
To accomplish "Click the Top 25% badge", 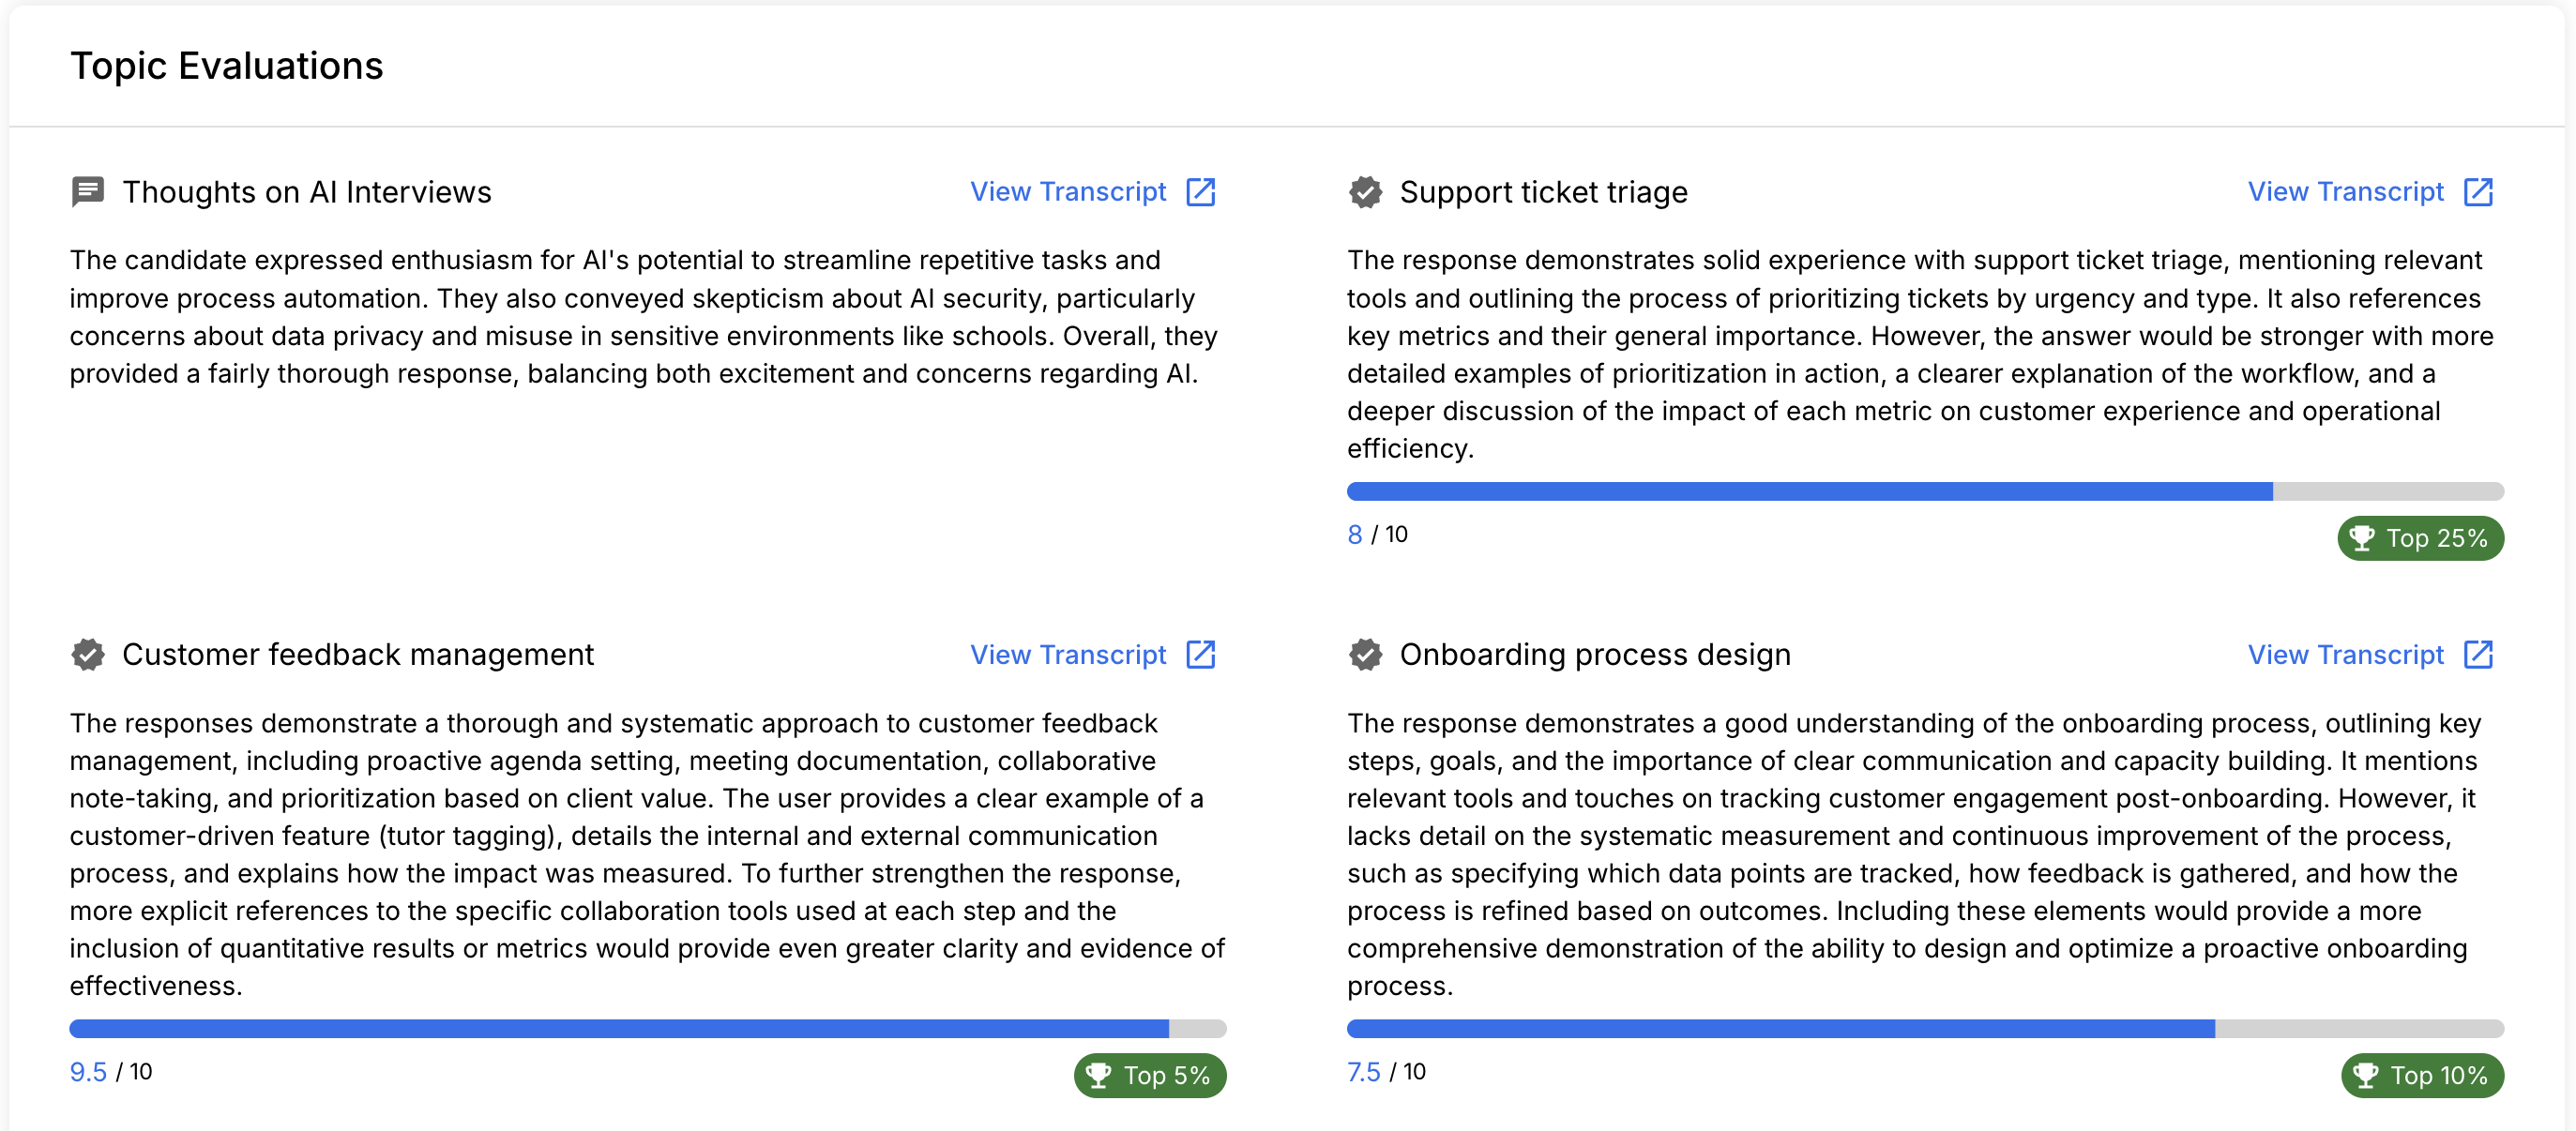I will 2420,538.
